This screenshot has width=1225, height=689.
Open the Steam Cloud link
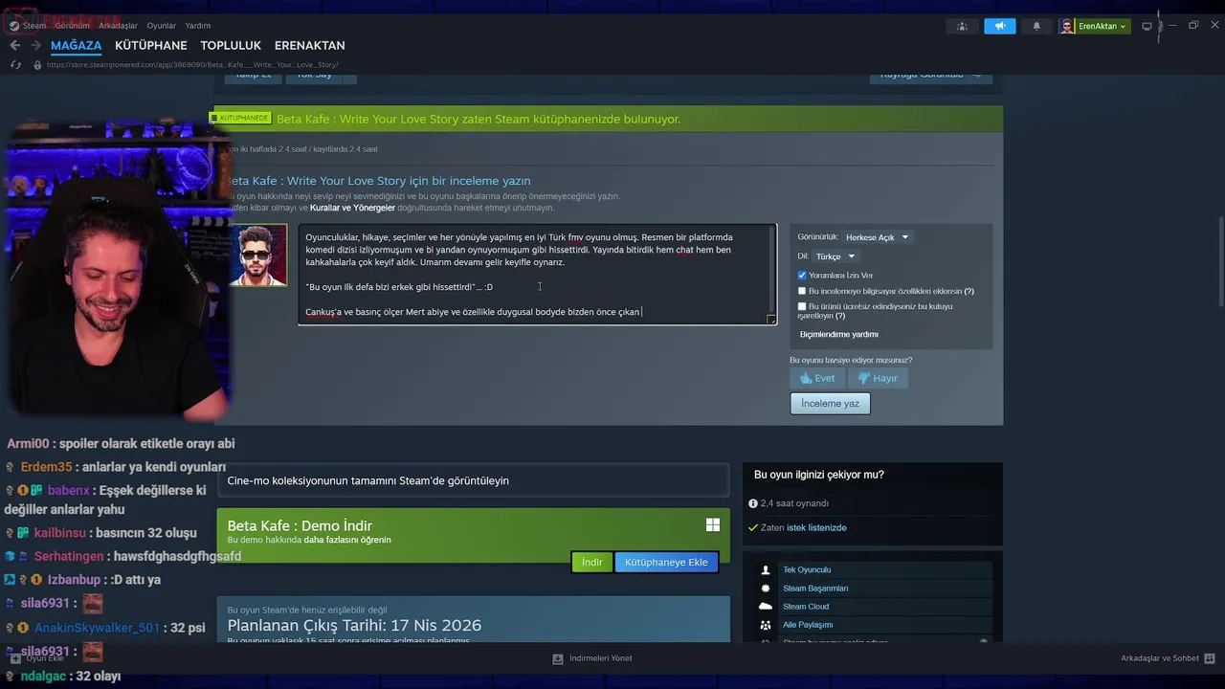[806, 607]
